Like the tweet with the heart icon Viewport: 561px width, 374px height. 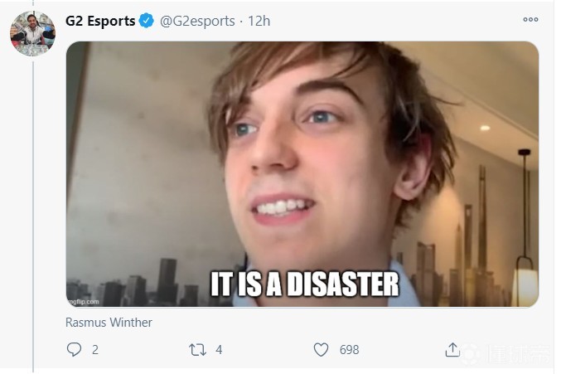tap(321, 350)
